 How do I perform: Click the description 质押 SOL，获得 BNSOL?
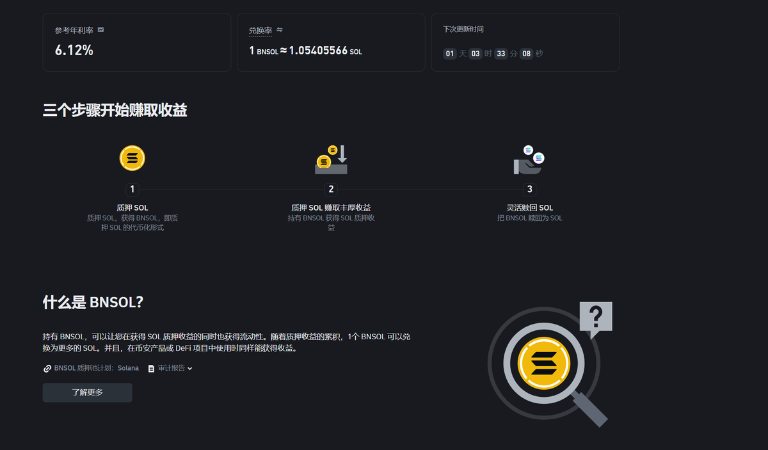[x=132, y=223]
